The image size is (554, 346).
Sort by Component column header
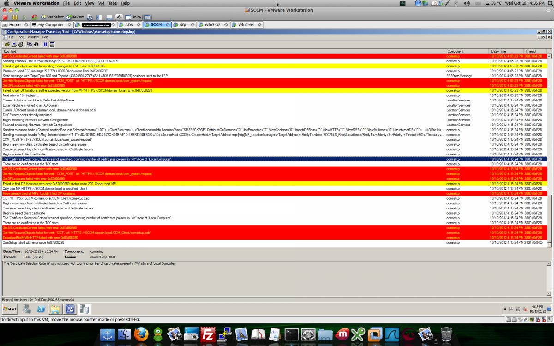click(x=467, y=51)
